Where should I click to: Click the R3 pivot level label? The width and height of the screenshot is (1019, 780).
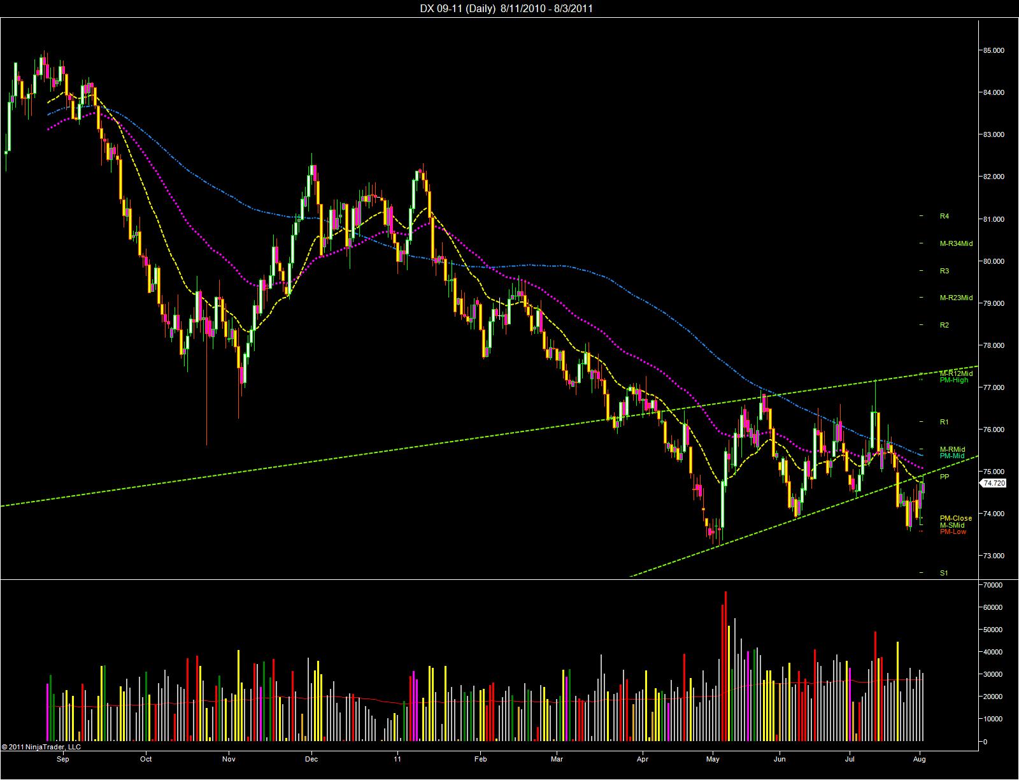tap(944, 271)
